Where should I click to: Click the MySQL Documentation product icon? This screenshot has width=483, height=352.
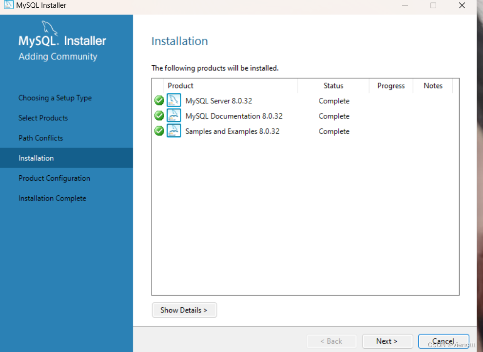tap(174, 115)
